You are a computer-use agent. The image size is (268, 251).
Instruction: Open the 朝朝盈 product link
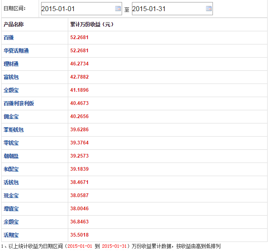[11, 156]
